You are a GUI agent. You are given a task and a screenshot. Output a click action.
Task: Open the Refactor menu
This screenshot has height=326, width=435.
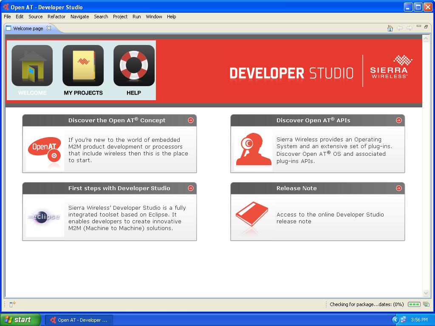(56, 17)
